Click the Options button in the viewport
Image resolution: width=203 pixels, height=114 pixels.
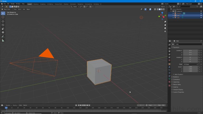(163, 7)
